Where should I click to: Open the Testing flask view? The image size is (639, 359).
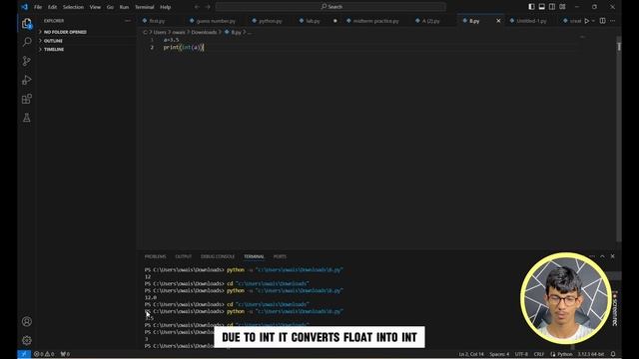[27, 118]
